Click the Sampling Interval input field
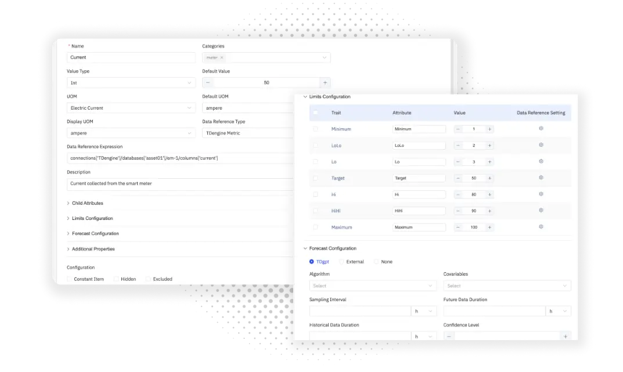623x372 pixels. 360,311
